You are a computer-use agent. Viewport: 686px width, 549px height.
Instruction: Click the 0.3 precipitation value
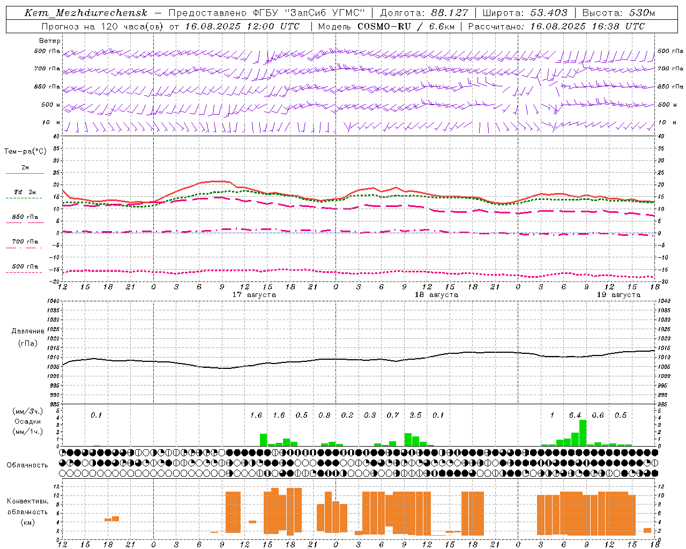click(x=370, y=416)
